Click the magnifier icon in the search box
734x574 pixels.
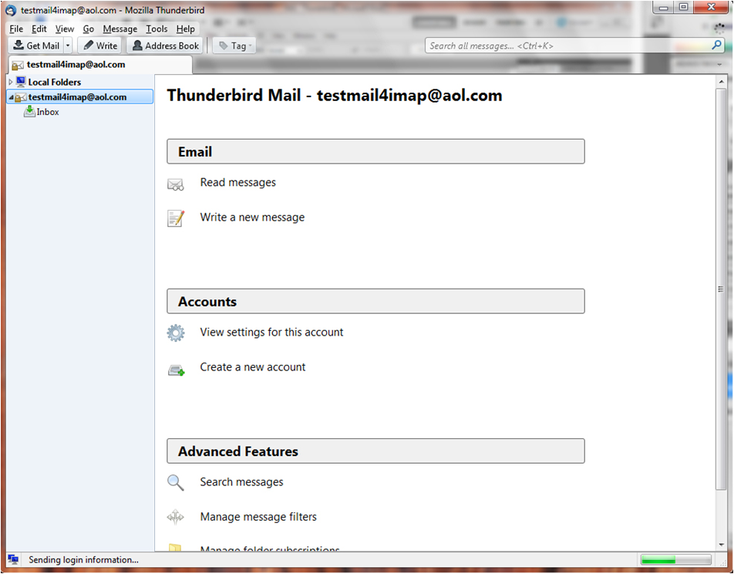click(716, 45)
